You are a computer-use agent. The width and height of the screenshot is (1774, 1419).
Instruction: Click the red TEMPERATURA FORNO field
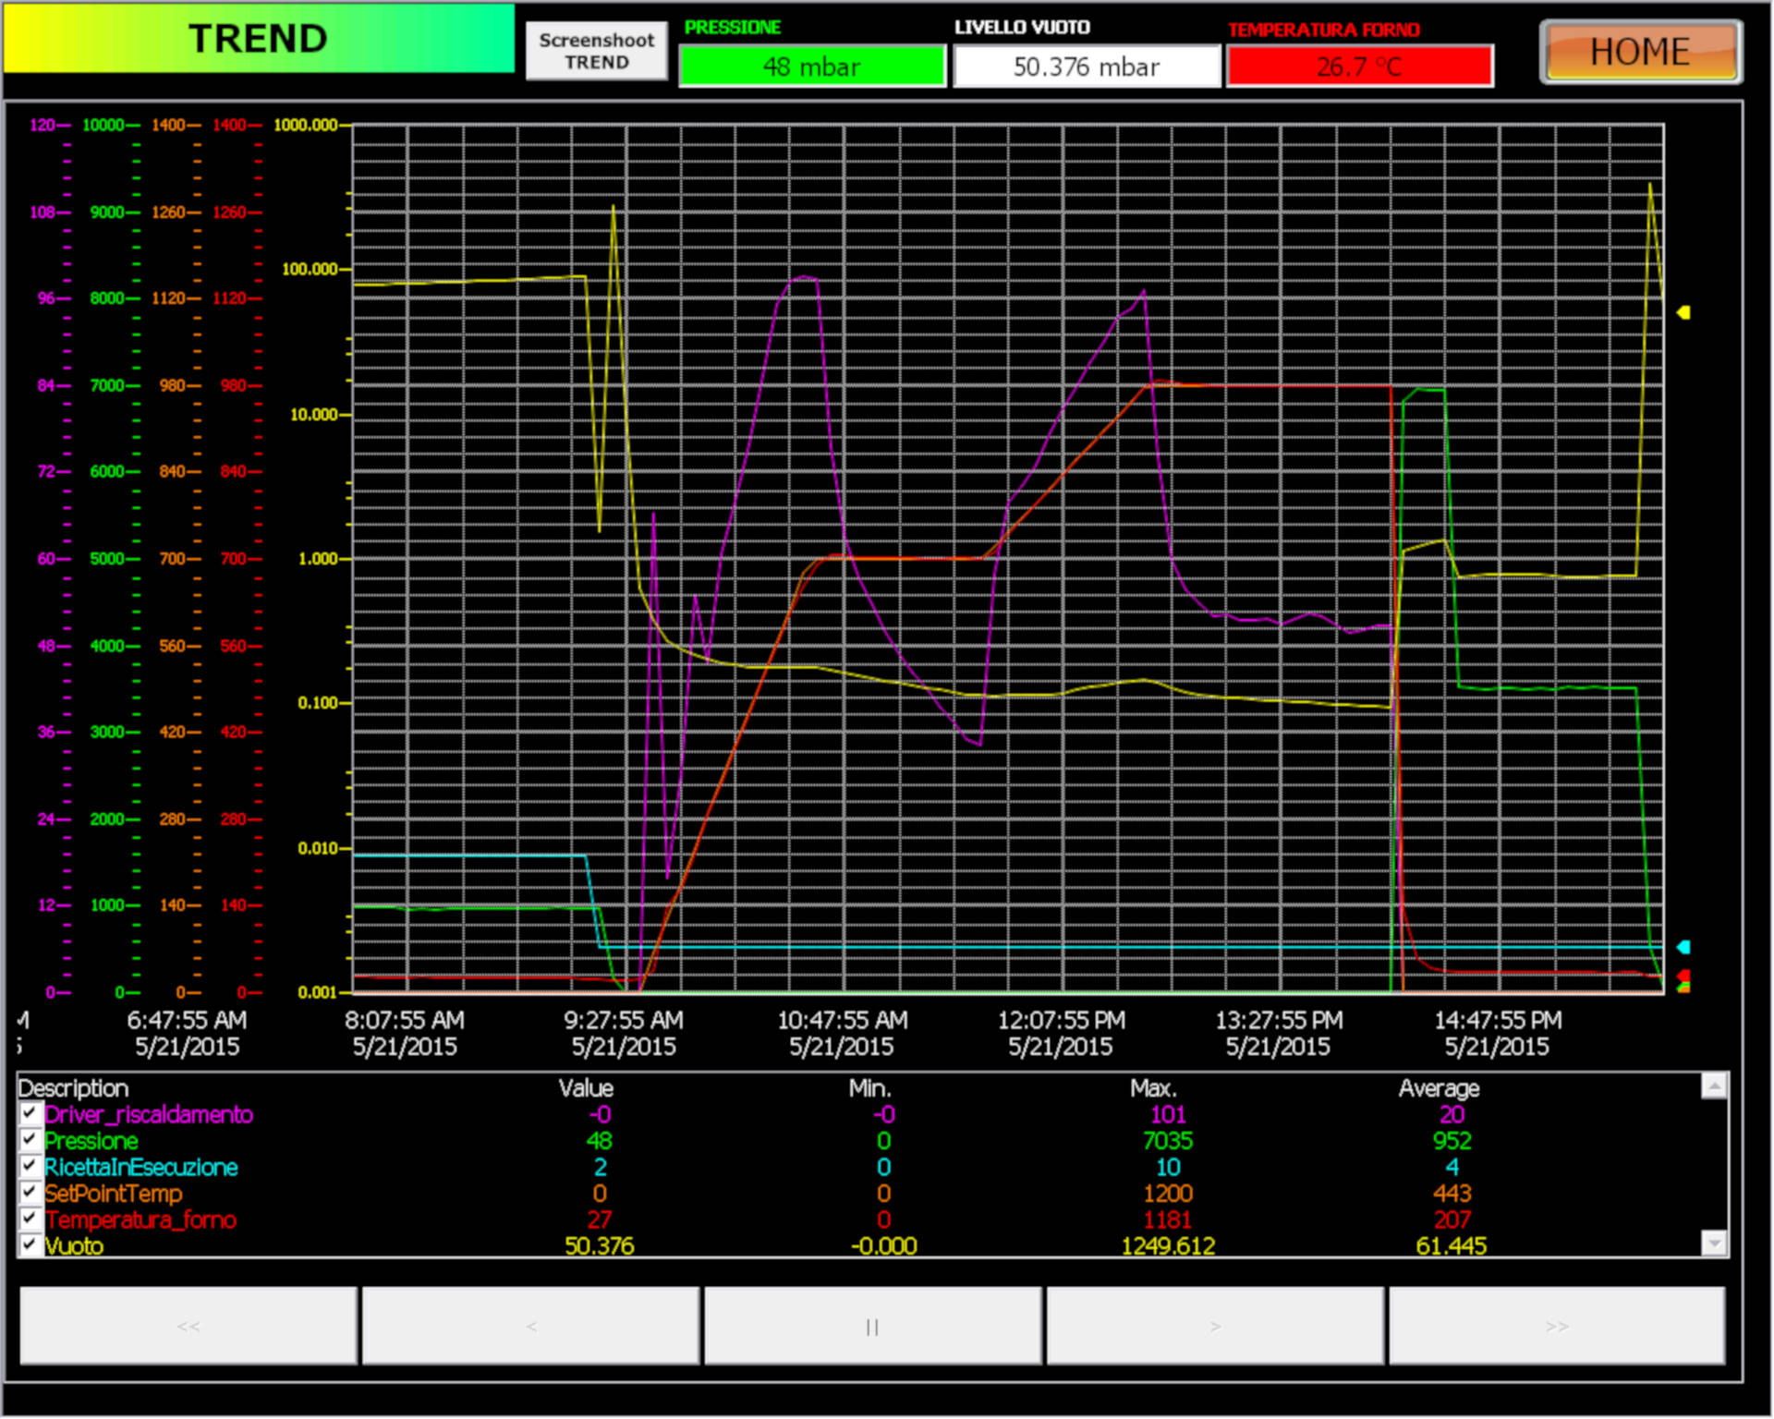coord(1359,67)
